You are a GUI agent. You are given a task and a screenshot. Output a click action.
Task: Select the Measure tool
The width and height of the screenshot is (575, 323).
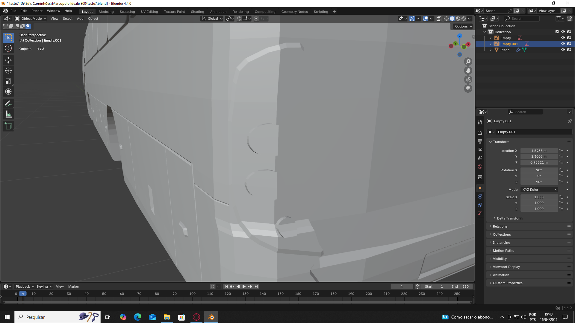click(8, 114)
